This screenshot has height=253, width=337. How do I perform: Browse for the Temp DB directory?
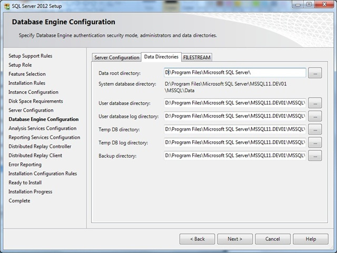[315, 129]
